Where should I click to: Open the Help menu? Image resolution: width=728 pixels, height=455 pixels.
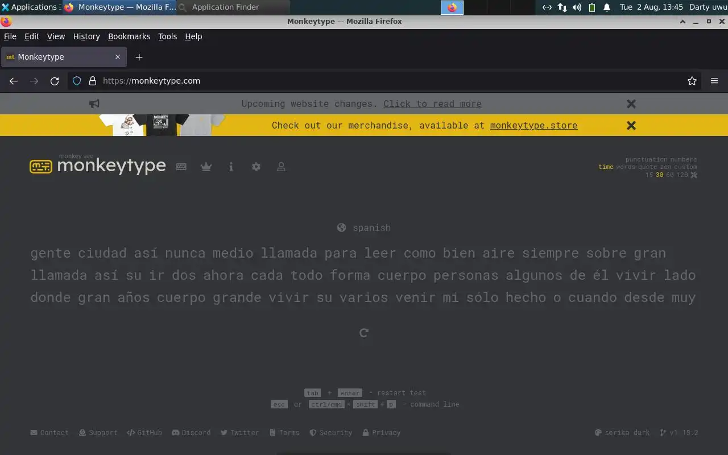coord(193,36)
